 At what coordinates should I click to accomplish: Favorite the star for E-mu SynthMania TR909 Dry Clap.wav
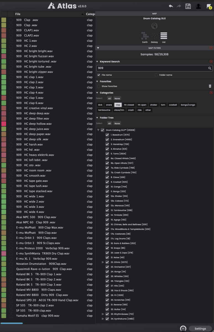pos(11,253)
